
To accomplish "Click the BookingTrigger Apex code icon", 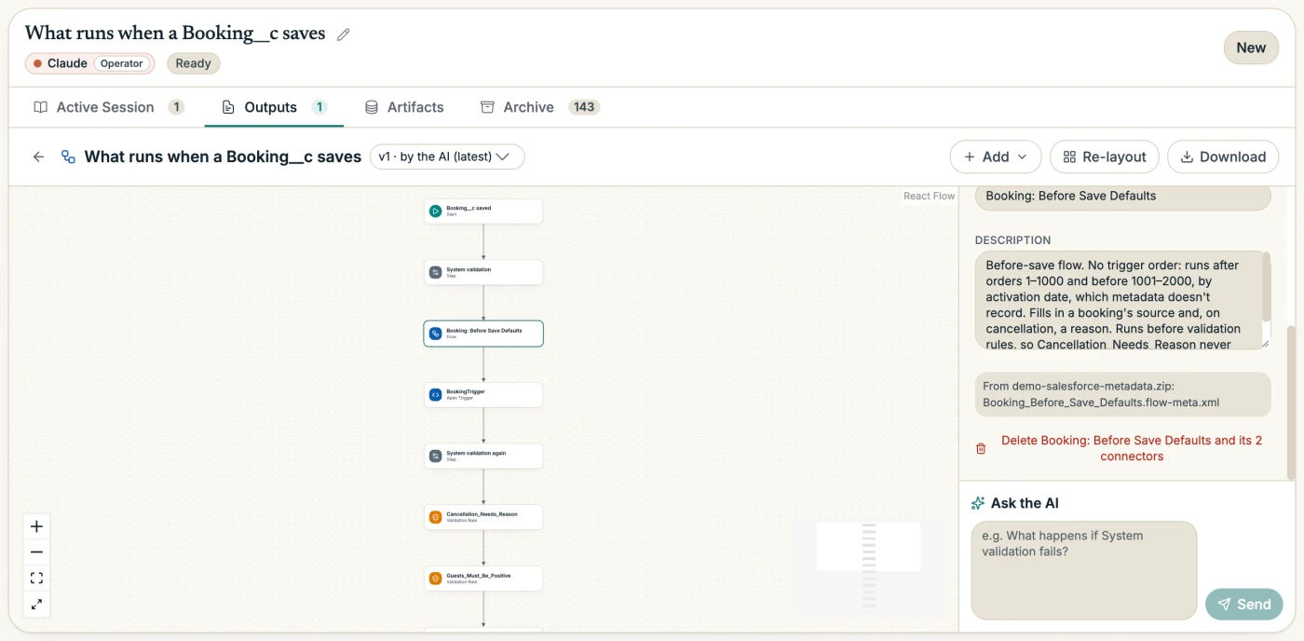I will [435, 395].
